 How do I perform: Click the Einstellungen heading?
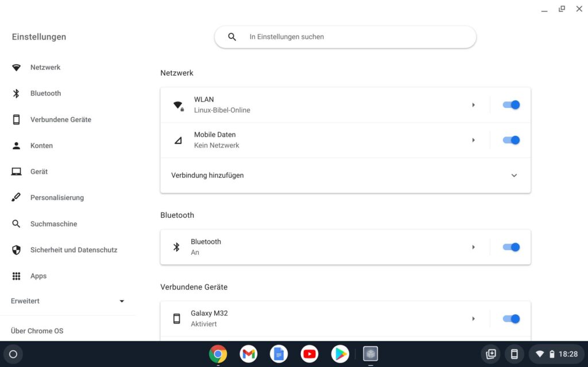[x=39, y=37]
